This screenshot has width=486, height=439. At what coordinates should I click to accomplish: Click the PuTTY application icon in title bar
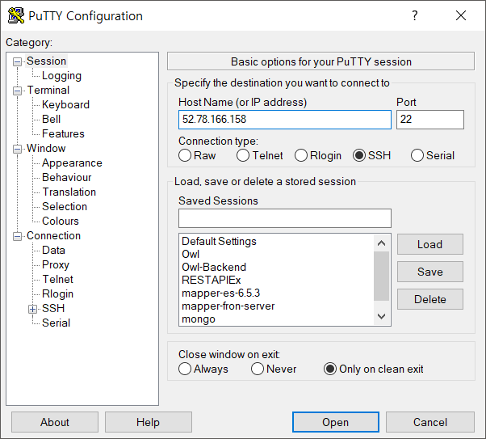point(16,15)
